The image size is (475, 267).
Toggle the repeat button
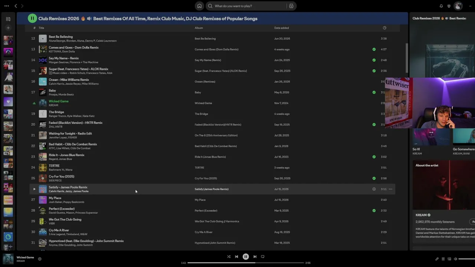[263, 257]
